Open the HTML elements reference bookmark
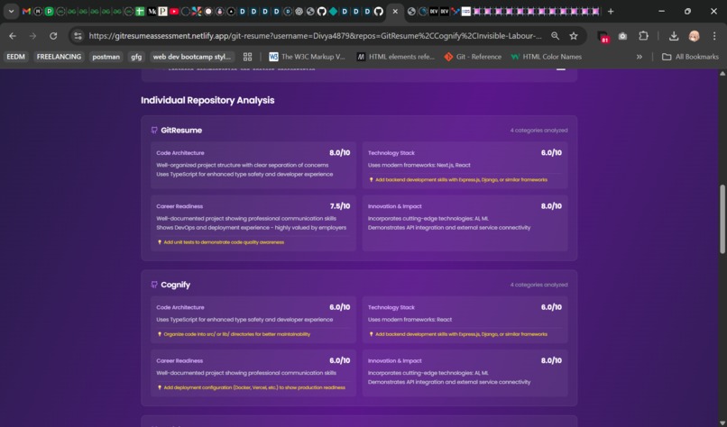Viewport: 727px width, 427px height. [x=395, y=57]
